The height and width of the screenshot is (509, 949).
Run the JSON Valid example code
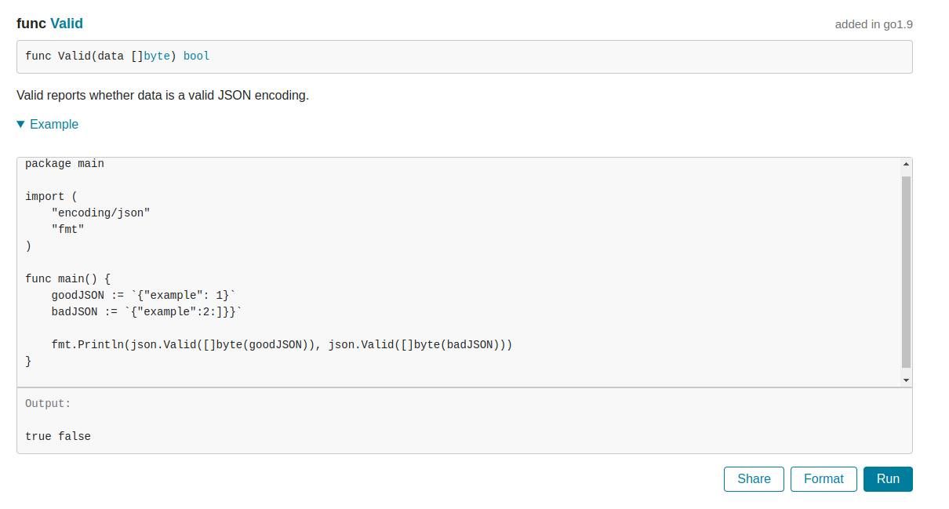pos(887,478)
